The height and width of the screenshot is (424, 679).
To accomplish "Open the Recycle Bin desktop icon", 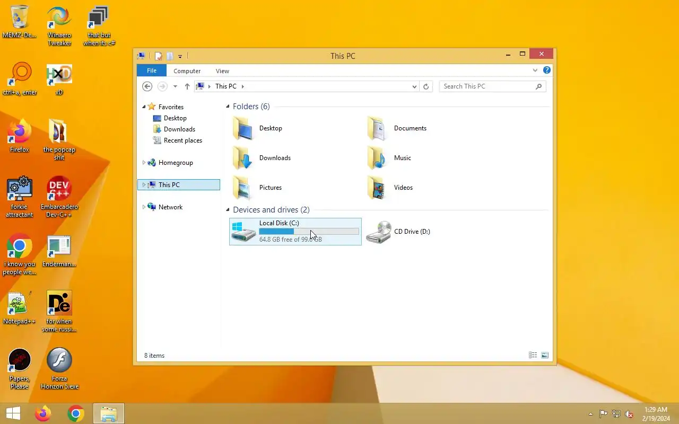I will [x=20, y=22].
